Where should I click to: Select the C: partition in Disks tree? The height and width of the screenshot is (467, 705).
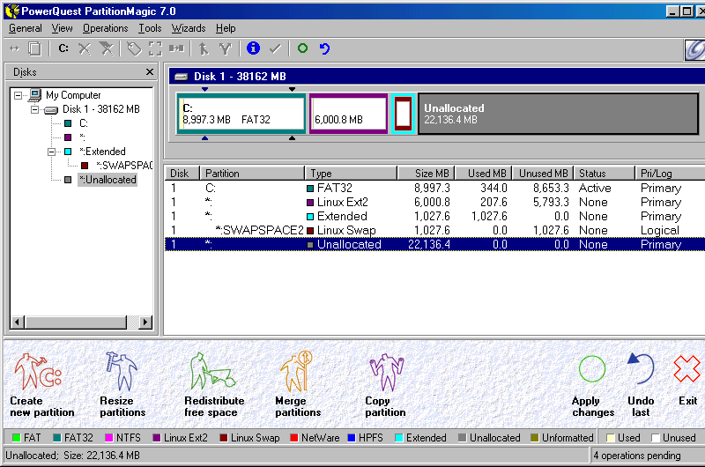pyautogui.click(x=83, y=123)
